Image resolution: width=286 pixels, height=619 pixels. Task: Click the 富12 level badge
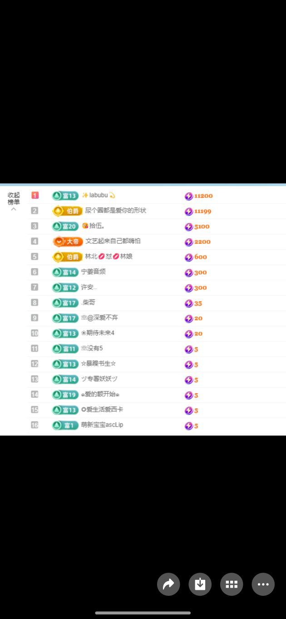click(x=65, y=288)
